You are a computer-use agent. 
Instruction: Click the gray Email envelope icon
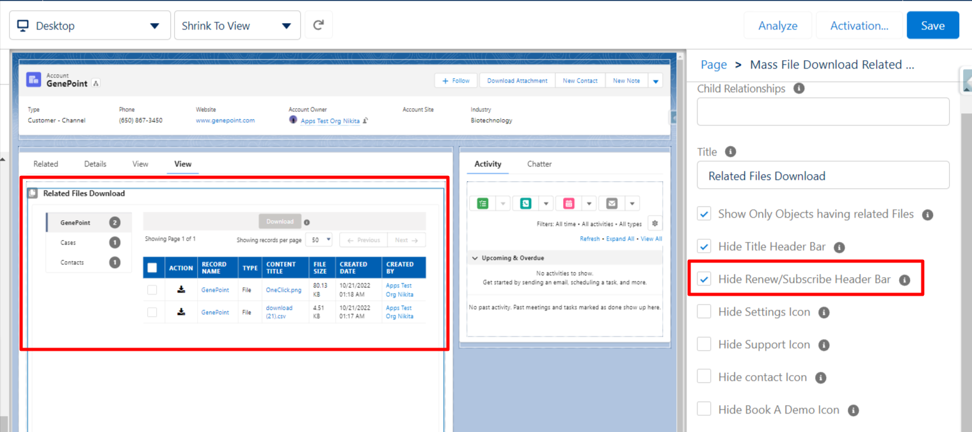coord(612,204)
